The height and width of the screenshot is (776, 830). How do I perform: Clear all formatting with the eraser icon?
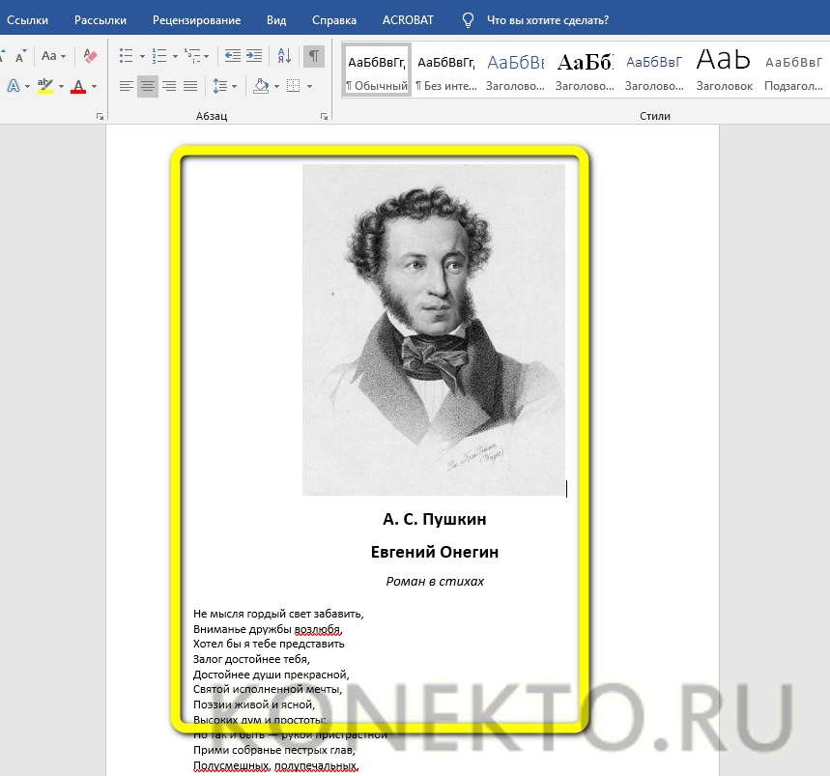(x=90, y=56)
